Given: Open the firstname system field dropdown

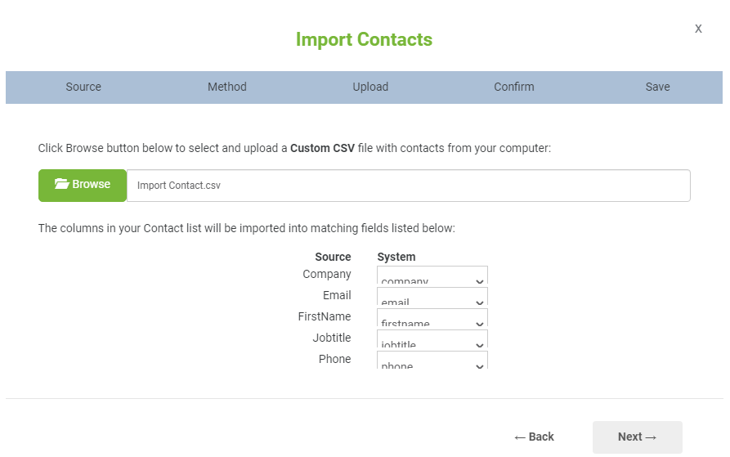Looking at the screenshot, I should click(432, 318).
